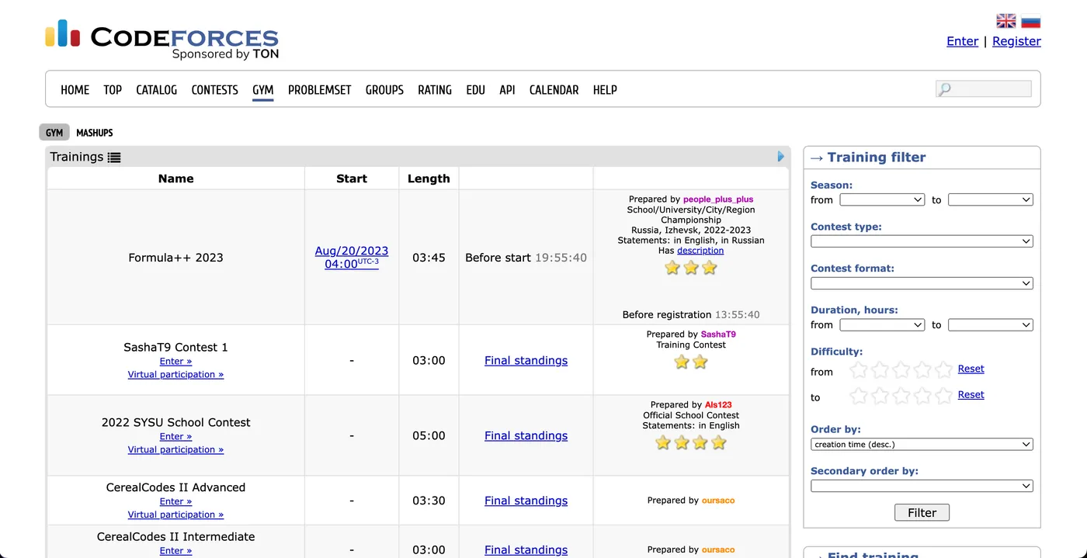Open the CATALOG menu item

157,90
